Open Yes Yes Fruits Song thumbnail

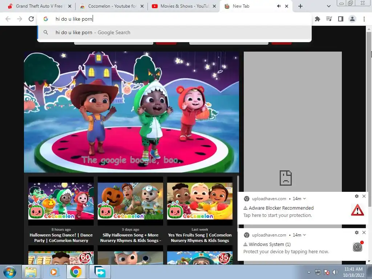(x=200, y=201)
